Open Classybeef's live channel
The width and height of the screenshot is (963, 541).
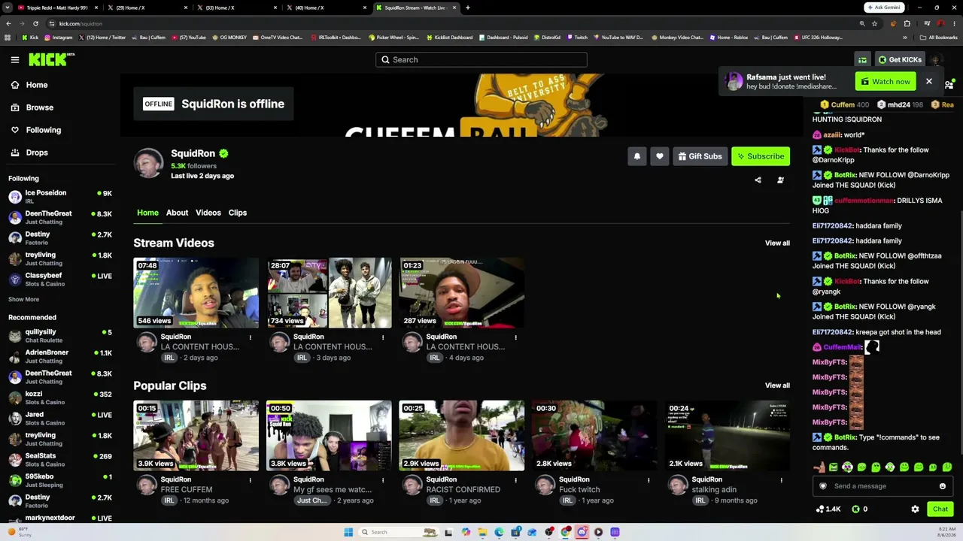click(60, 280)
